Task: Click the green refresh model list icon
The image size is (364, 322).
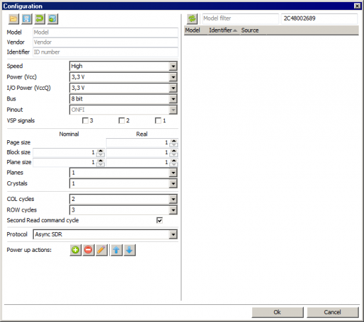Action: (x=192, y=19)
